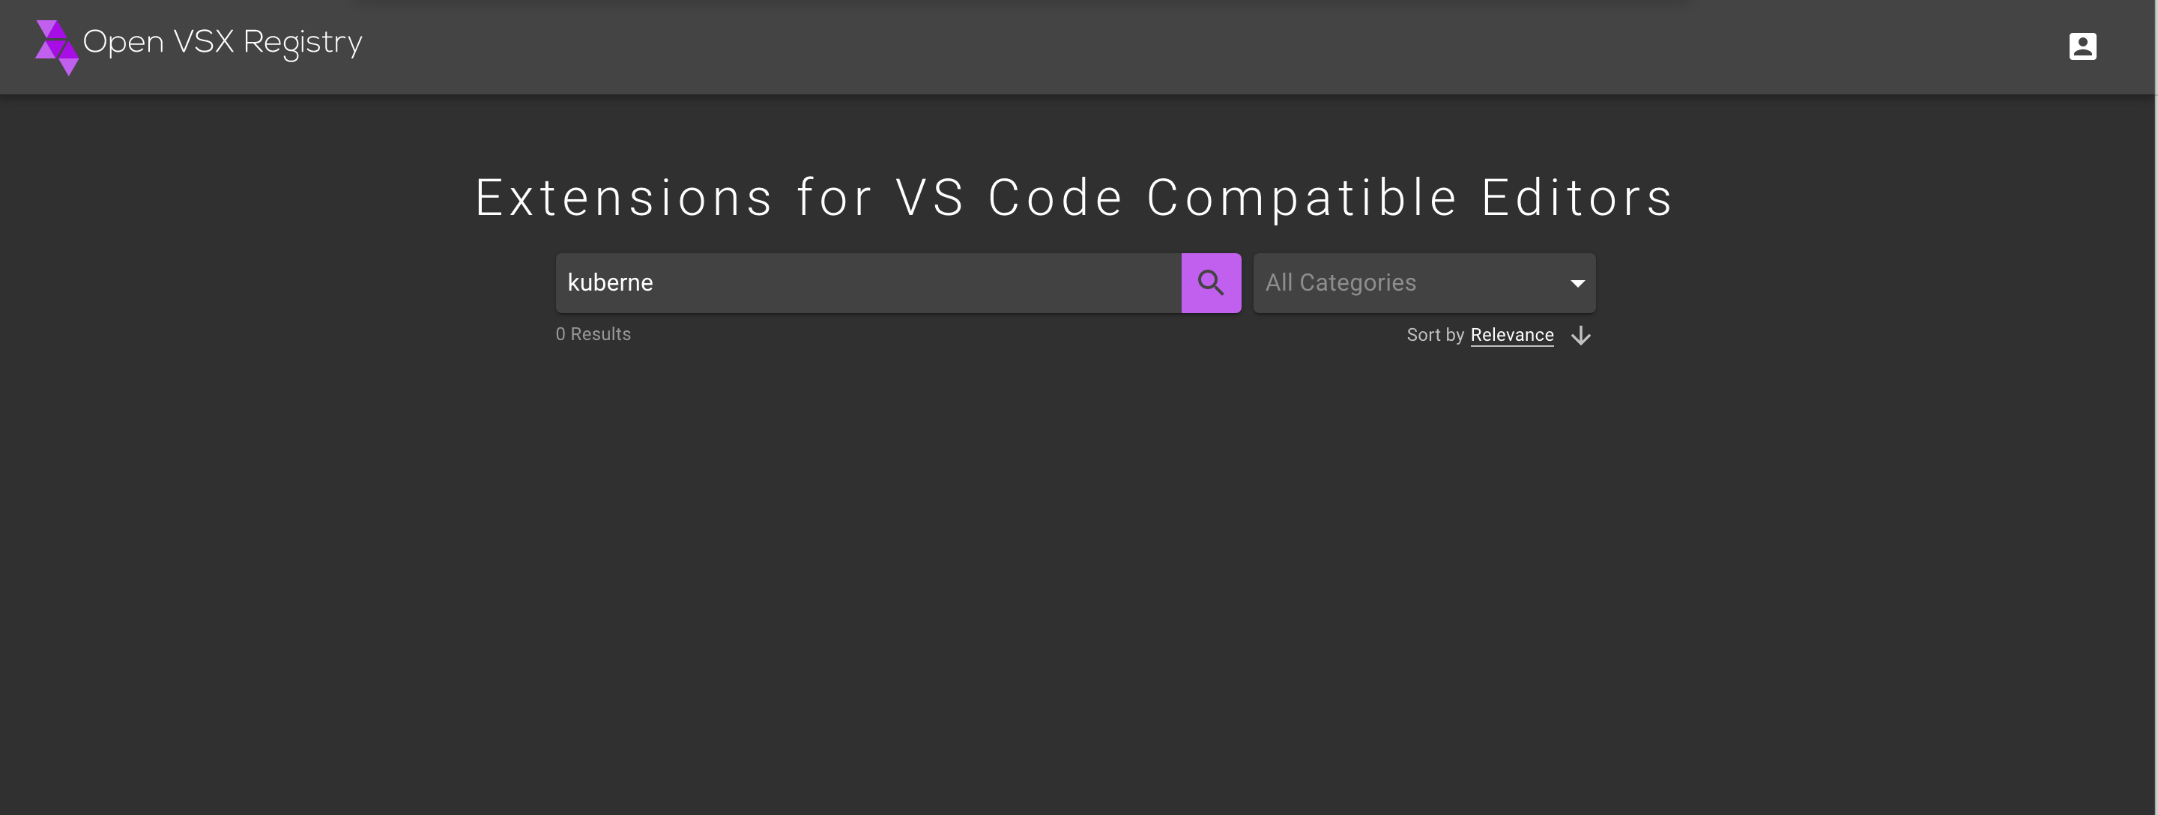The height and width of the screenshot is (815, 2158).
Task: Navigate home via Open VSX Registry title
Action: point(221,42)
